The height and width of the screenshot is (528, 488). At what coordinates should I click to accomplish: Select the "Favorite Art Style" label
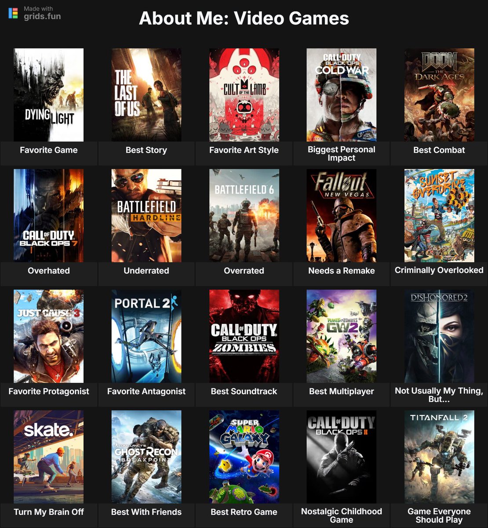244,150
